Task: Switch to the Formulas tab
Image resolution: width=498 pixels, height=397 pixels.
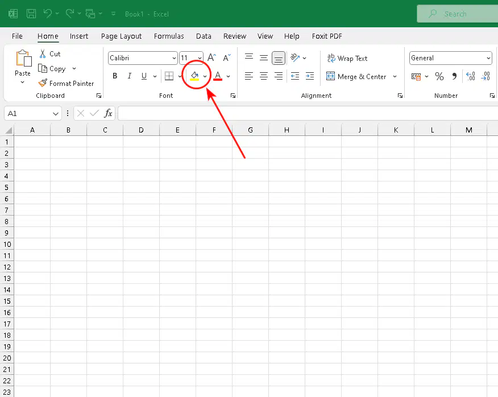Action: point(169,36)
